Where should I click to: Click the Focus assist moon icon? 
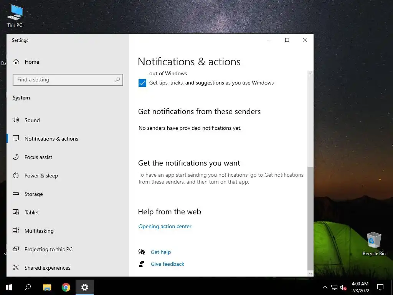(x=16, y=157)
